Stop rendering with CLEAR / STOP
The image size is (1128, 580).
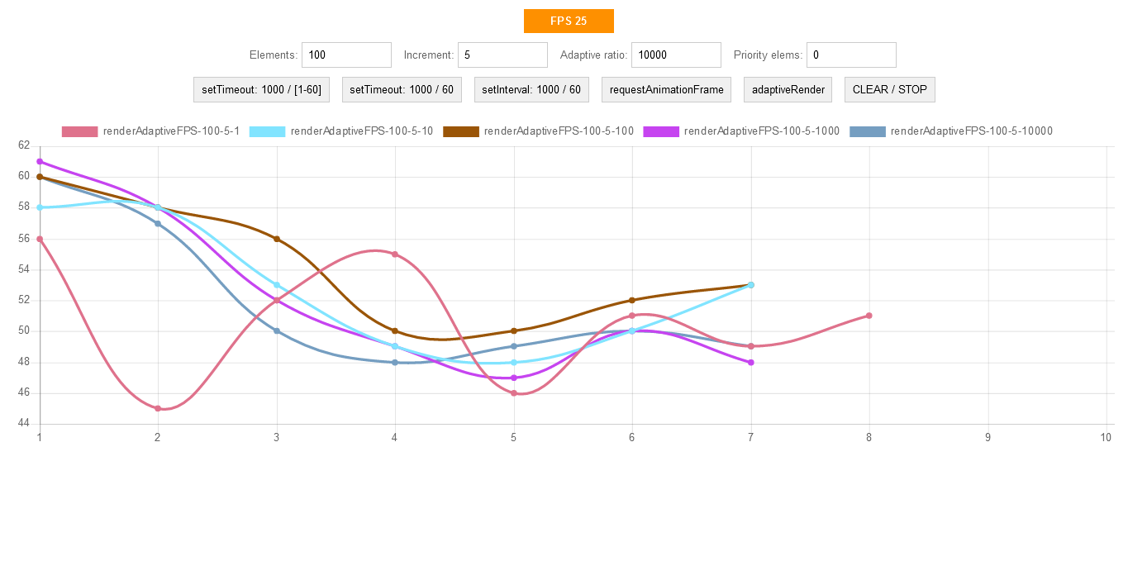(x=890, y=89)
